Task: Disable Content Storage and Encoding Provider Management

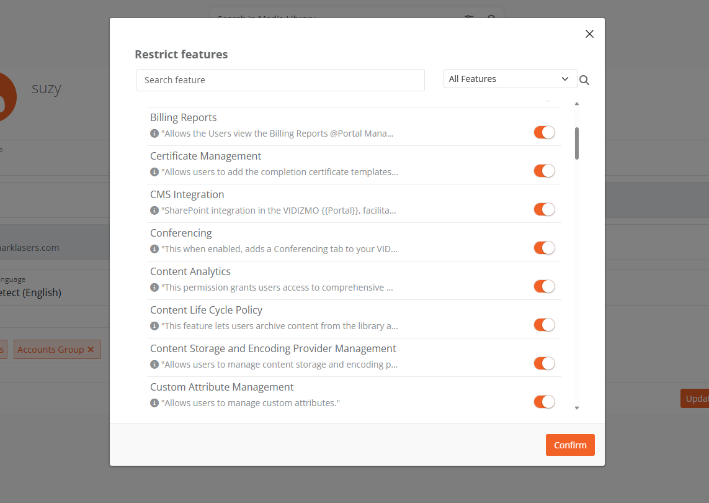Action: point(544,363)
